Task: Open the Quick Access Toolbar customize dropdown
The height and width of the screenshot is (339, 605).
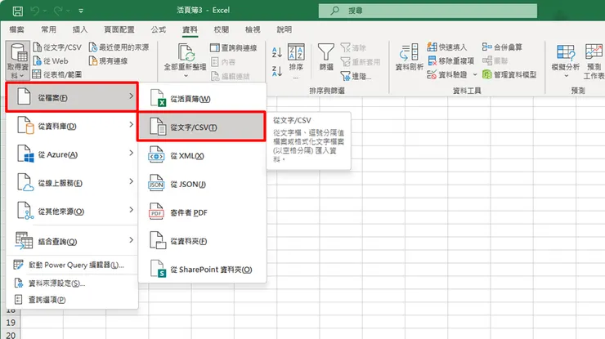Action: [x=81, y=11]
